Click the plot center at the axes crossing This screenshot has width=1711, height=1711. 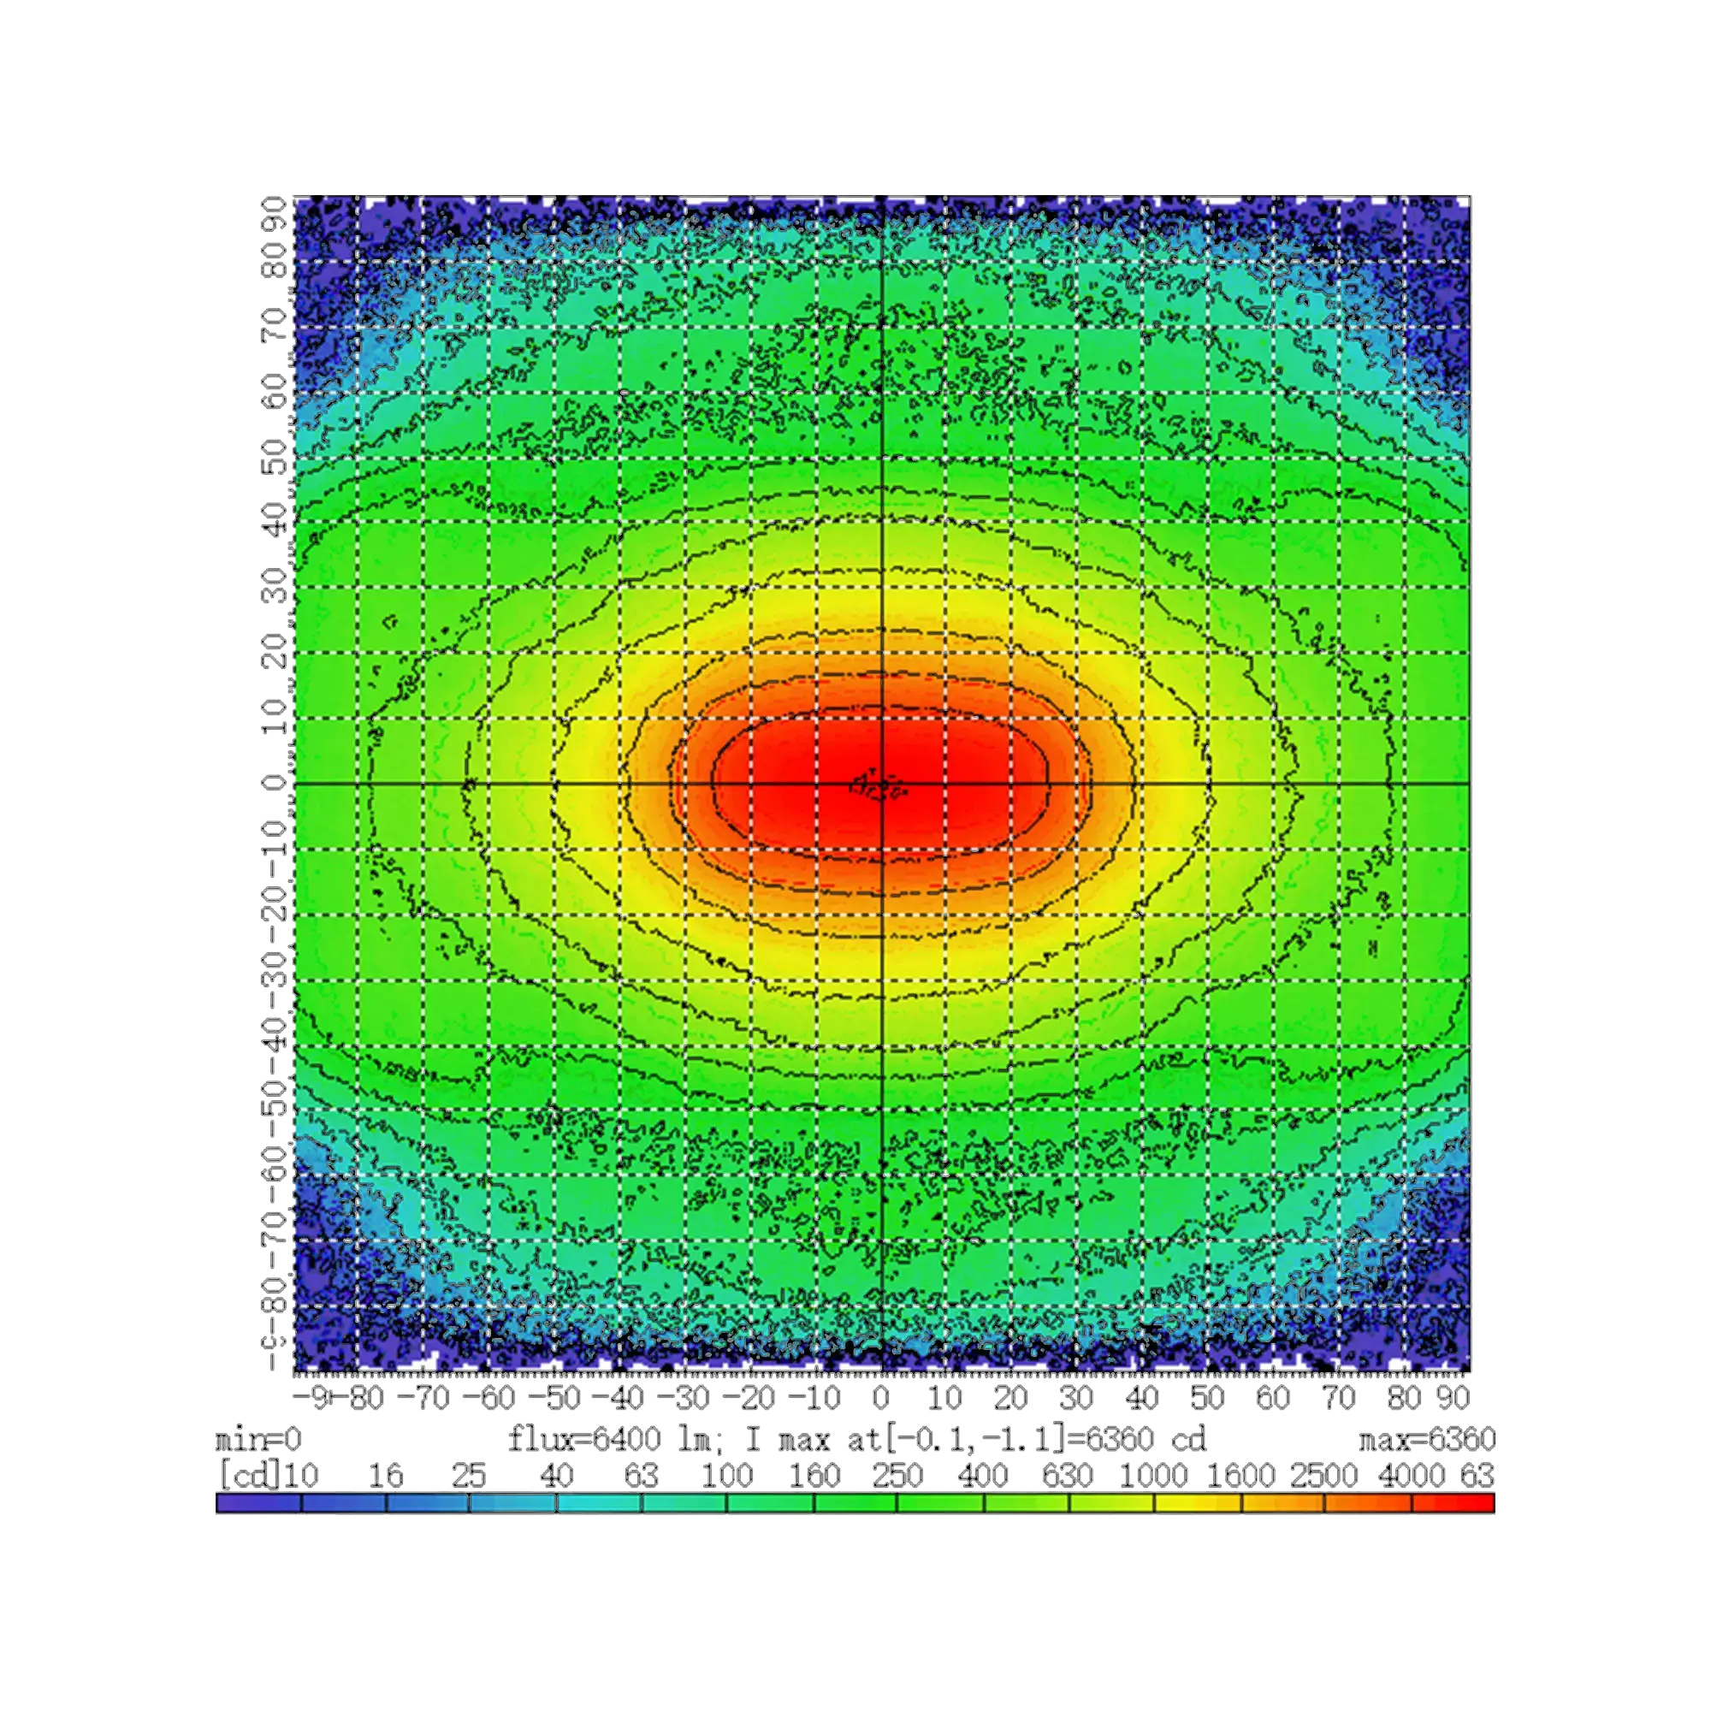pos(882,784)
